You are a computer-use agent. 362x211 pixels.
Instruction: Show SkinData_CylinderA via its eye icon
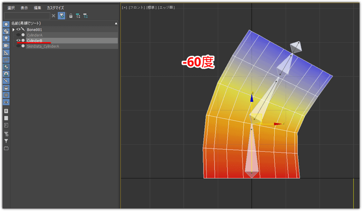18,46
